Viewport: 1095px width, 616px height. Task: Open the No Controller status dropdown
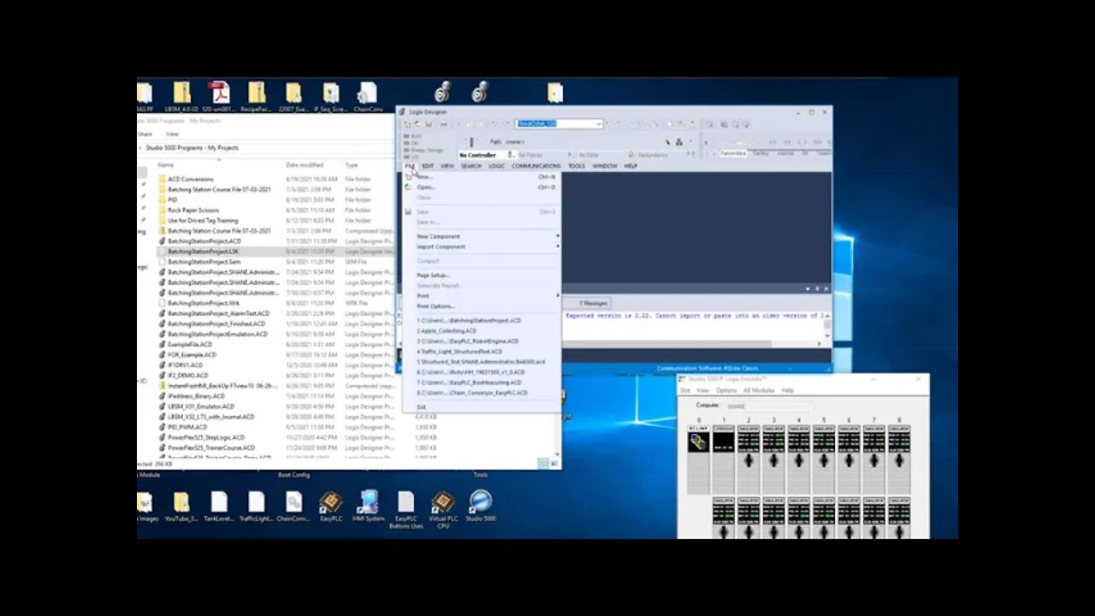pos(512,155)
